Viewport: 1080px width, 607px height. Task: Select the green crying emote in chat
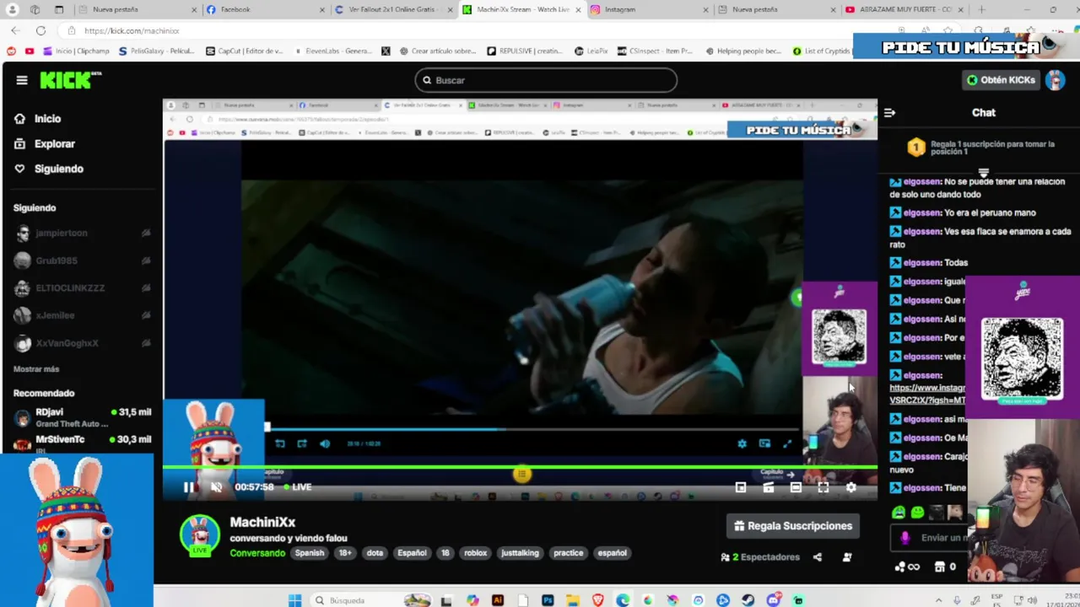[899, 512]
